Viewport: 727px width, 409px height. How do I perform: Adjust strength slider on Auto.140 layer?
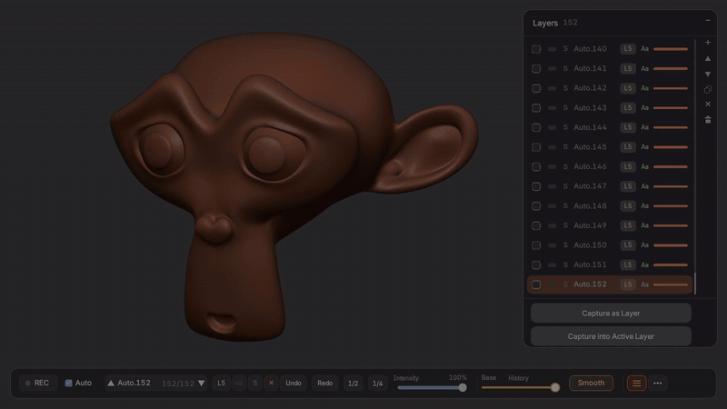tap(671, 49)
